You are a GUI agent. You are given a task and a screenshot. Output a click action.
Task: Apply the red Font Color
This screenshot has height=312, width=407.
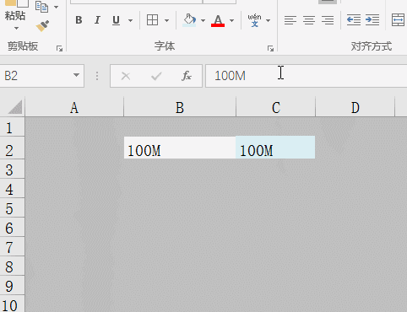tap(218, 20)
